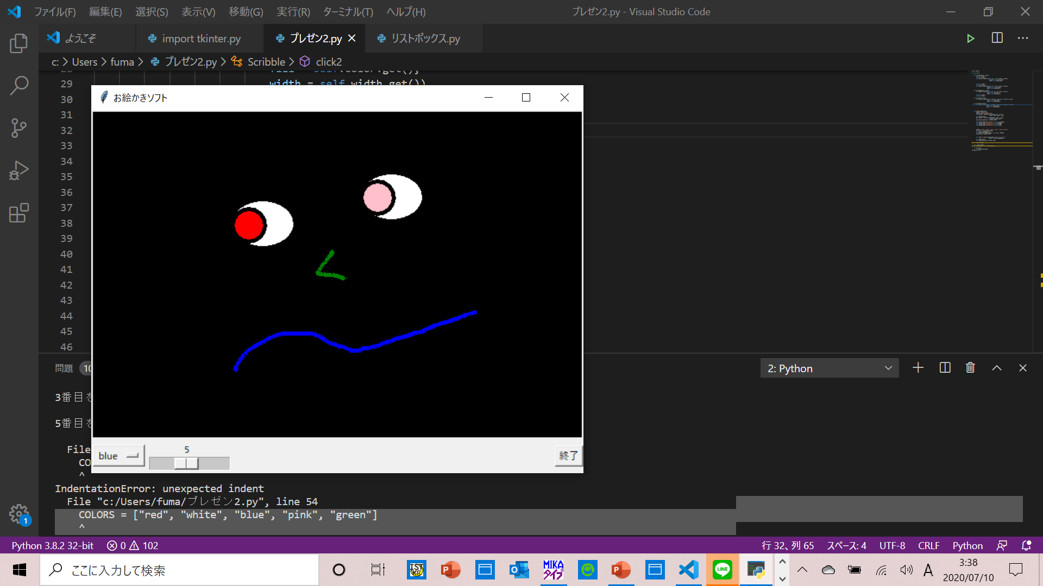1043x586 pixels.
Task: Click the Scribble breadcrumb item
Action: coord(266,62)
